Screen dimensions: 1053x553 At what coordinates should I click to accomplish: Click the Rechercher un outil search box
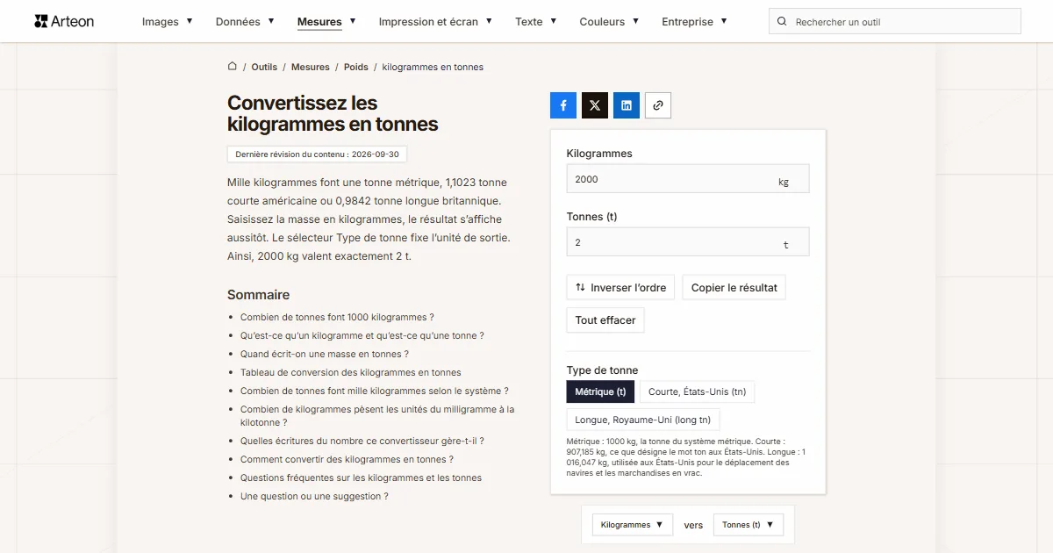click(x=895, y=22)
